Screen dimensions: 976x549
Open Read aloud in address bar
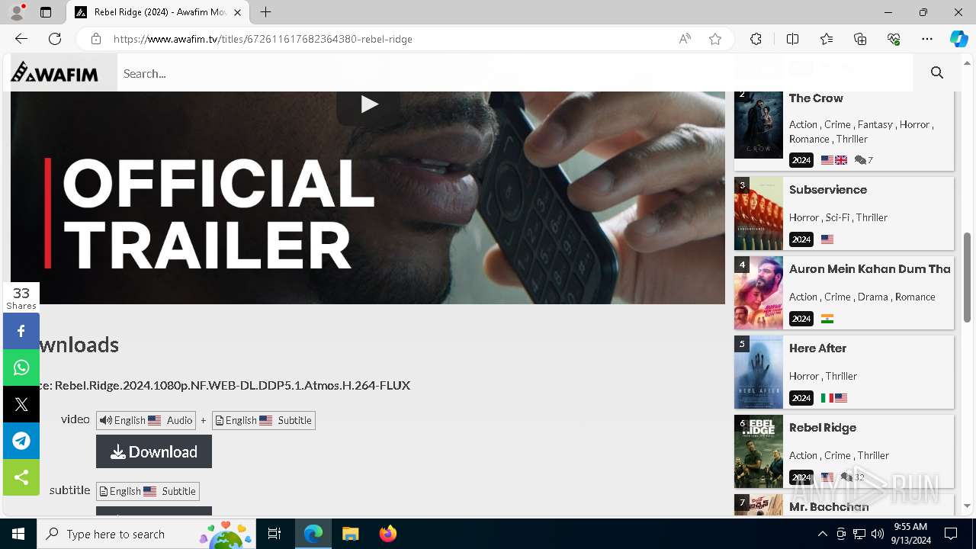685,39
